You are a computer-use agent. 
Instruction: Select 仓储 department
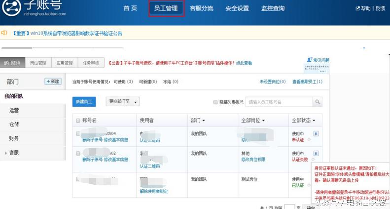pyautogui.click(x=14, y=125)
